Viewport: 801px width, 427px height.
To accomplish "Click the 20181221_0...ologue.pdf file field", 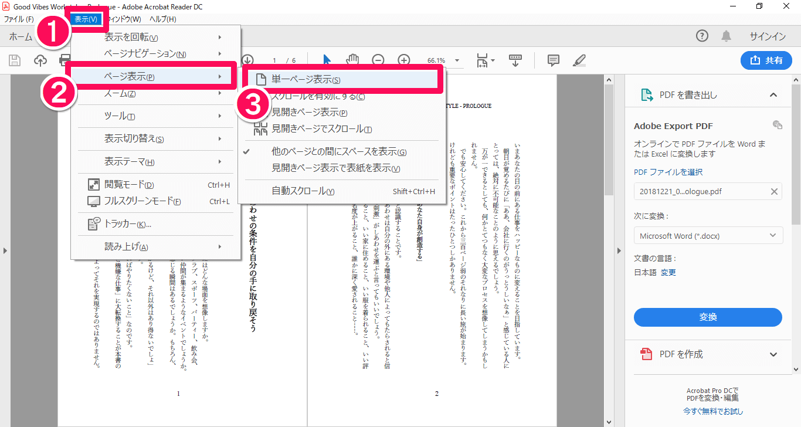I will (708, 191).
